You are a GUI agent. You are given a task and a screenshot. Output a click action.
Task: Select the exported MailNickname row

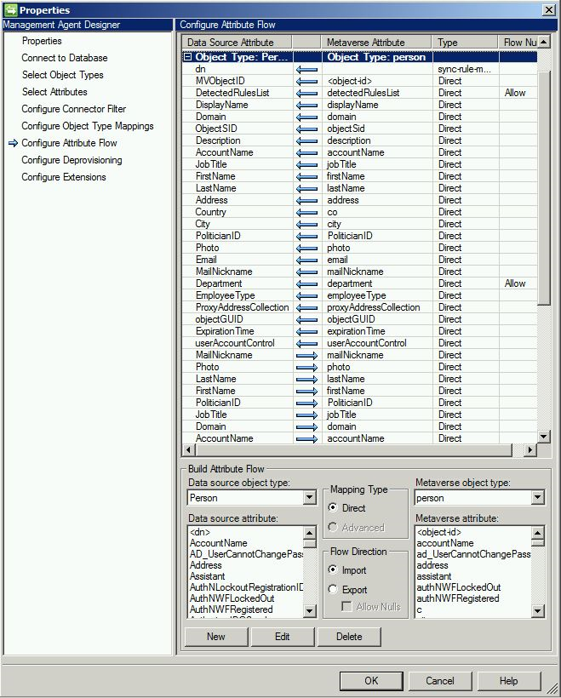[359, 355]
